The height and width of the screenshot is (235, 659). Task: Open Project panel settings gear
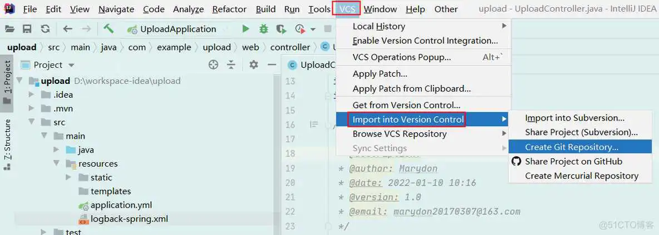pos(254,65)
